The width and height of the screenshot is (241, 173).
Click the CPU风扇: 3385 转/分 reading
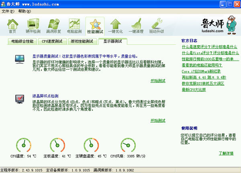[x=128, y=156]
